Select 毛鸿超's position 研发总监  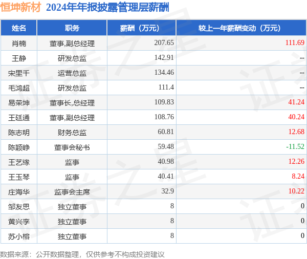tap(72, 88)
